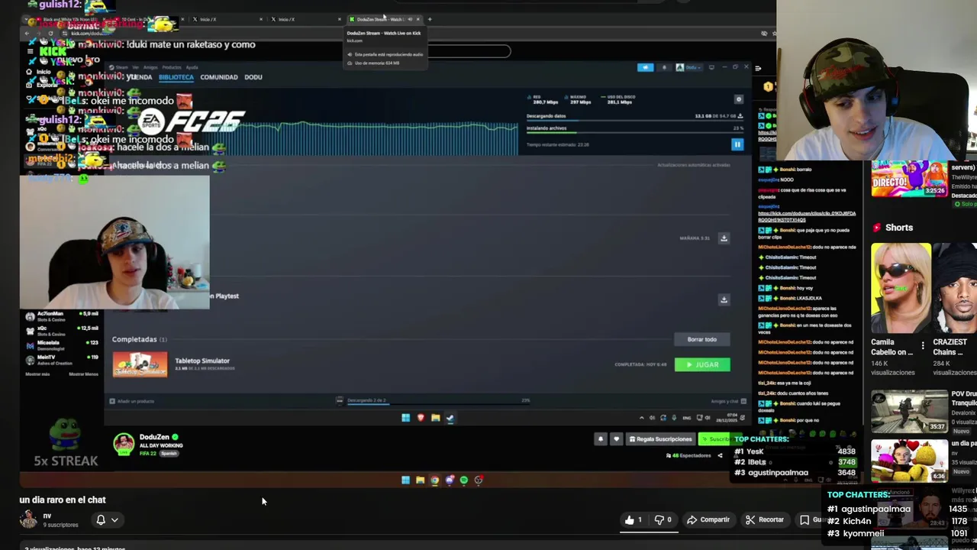
Task: Open the kick.com clip link in chat
Action: (807, 216)
